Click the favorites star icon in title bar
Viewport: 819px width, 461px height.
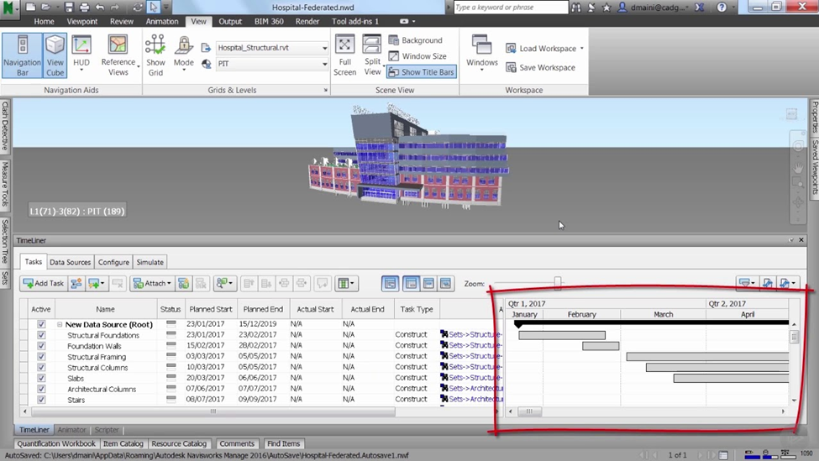click(x=606, y=8)
